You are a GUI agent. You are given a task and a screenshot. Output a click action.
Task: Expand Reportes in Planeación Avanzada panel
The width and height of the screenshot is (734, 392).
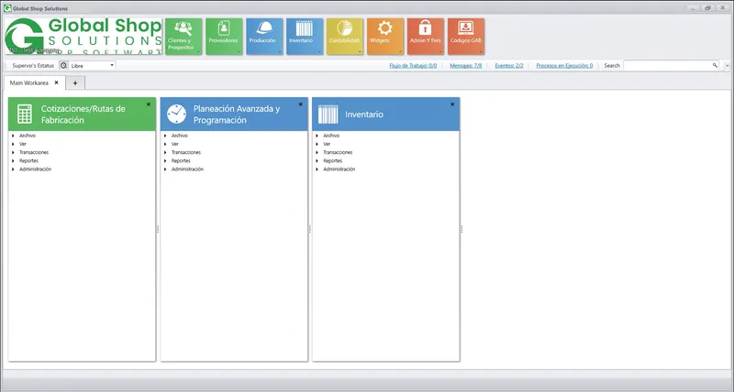point(165,160)
